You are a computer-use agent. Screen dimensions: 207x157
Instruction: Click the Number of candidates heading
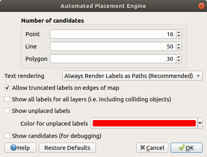(52, 21)
